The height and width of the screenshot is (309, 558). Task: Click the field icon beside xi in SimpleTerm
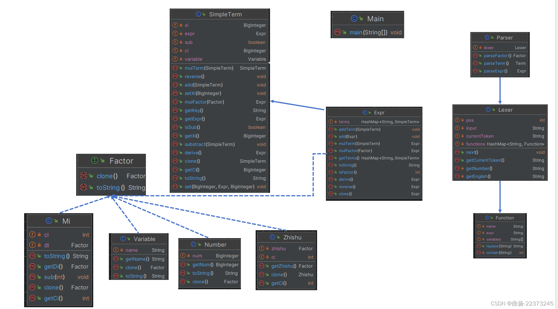pos(175,25)
